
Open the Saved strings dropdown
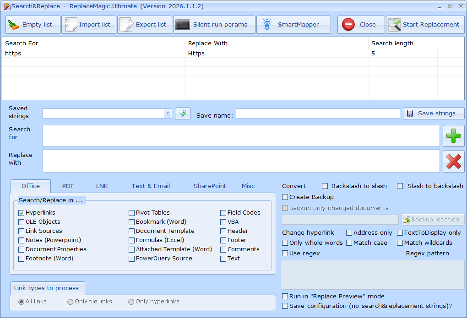pos(168,113)
